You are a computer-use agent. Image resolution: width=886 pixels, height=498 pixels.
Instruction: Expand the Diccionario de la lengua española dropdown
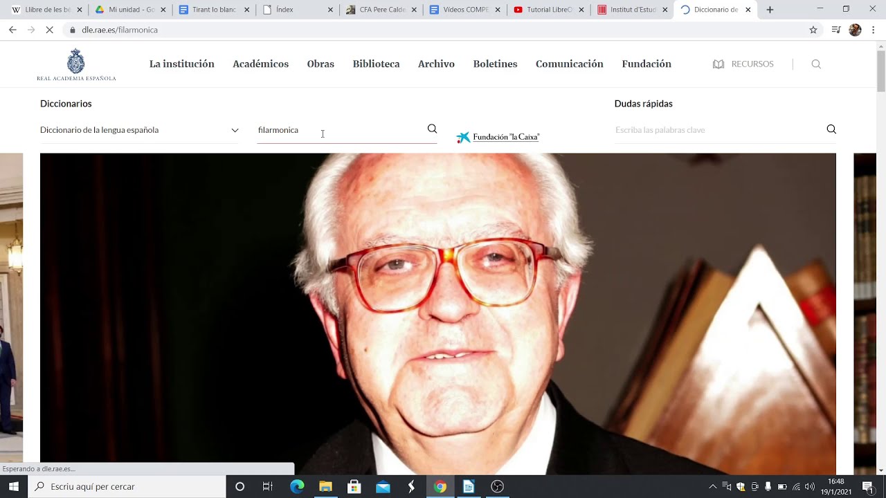pos(139,130)
